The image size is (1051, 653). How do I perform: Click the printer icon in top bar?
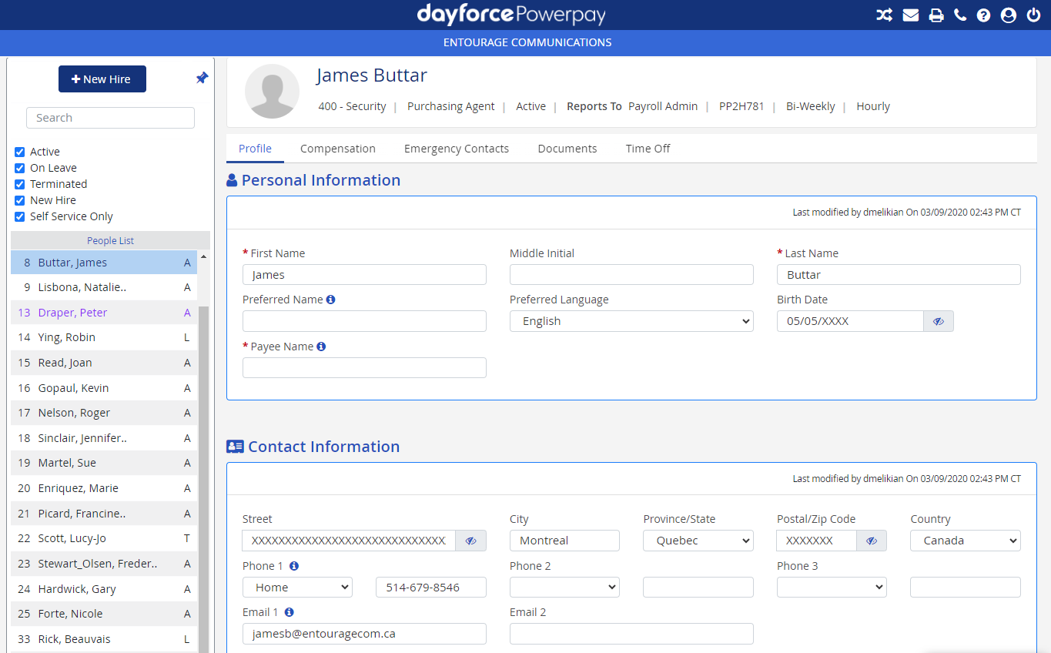click(936, 15)
